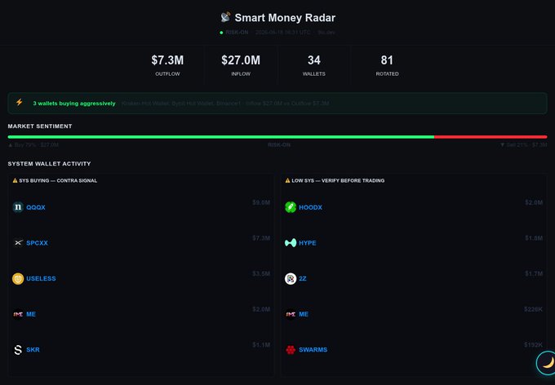Click the $1.7M value in 2Z row
Viewport: 555px width, 385px height.
coord(534,273)
